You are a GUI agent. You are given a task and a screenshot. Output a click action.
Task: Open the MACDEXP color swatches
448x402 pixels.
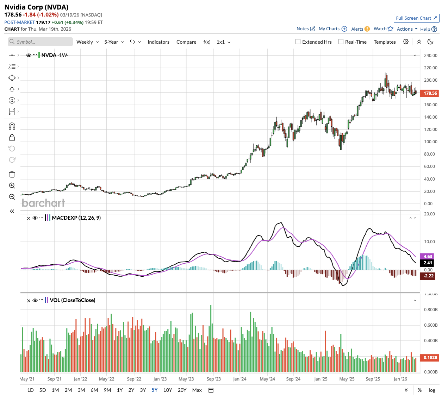[48, 218]
